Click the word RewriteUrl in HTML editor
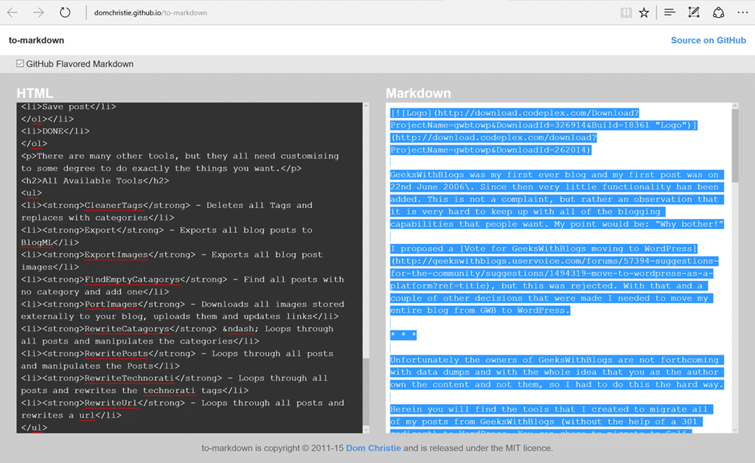 111,403
